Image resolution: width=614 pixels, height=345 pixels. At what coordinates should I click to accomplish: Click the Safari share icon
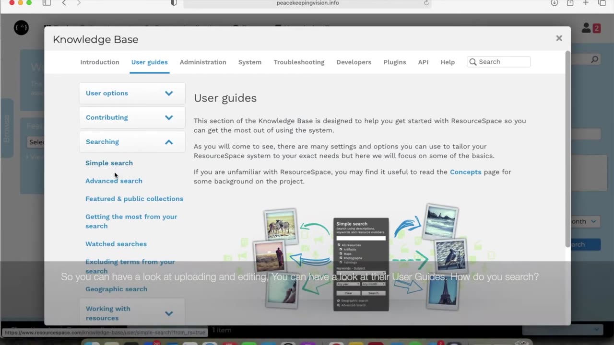click(x=570, y=3)
